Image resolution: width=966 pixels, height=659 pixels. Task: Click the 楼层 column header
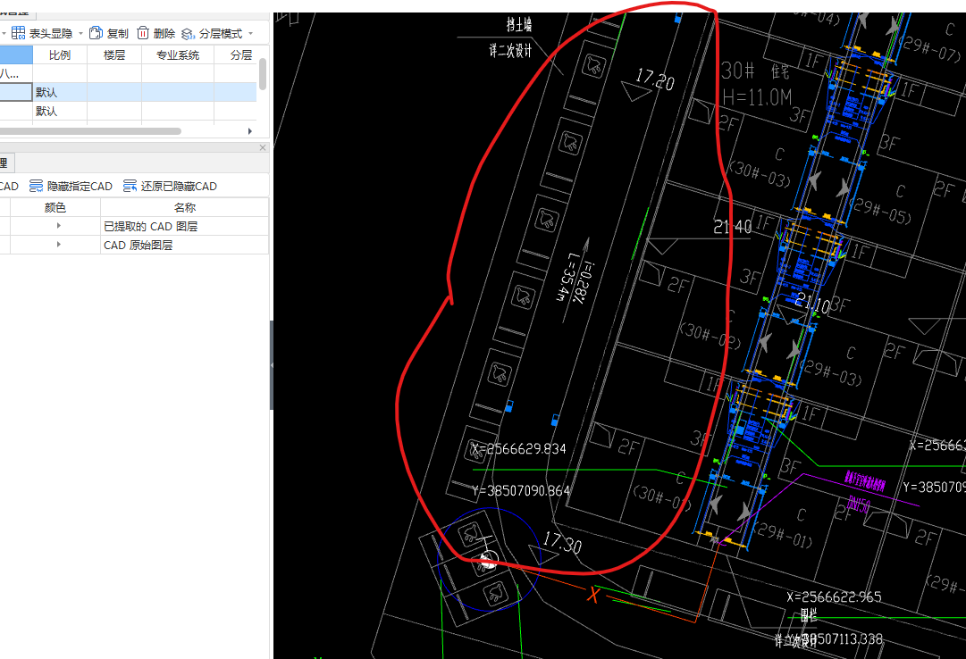[114, 54]
